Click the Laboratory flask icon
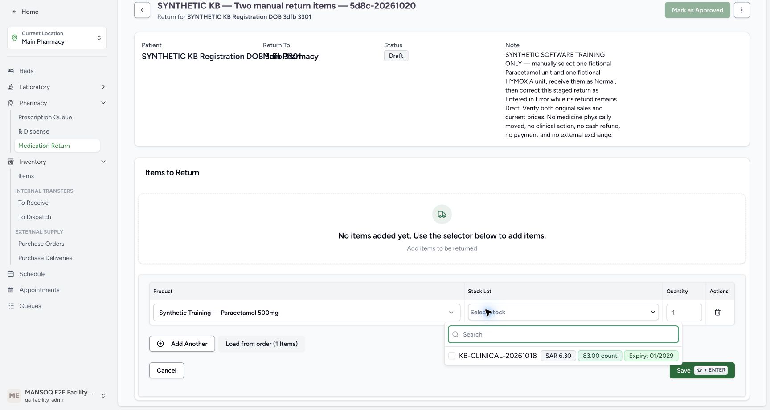 point(11,87)
